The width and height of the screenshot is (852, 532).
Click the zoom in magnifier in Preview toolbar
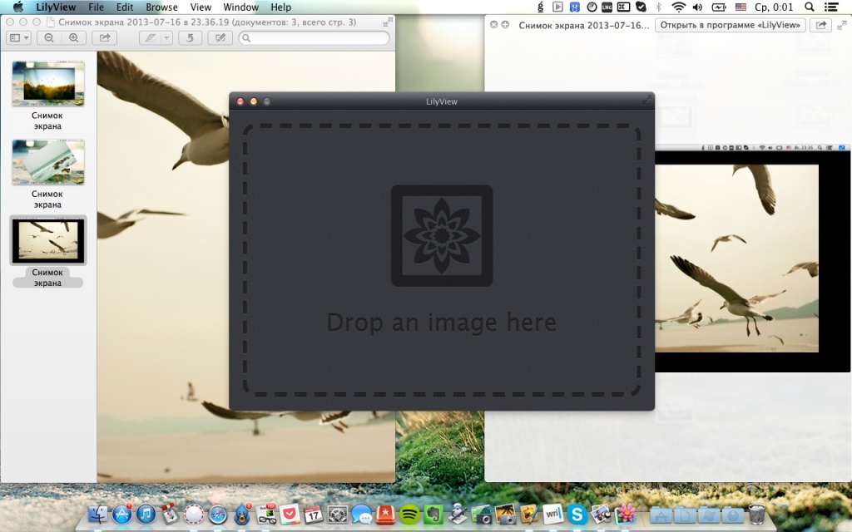click(74, 38)
